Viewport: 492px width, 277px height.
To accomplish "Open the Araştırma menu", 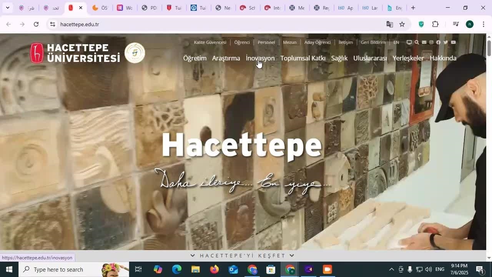I will [226, 58].
